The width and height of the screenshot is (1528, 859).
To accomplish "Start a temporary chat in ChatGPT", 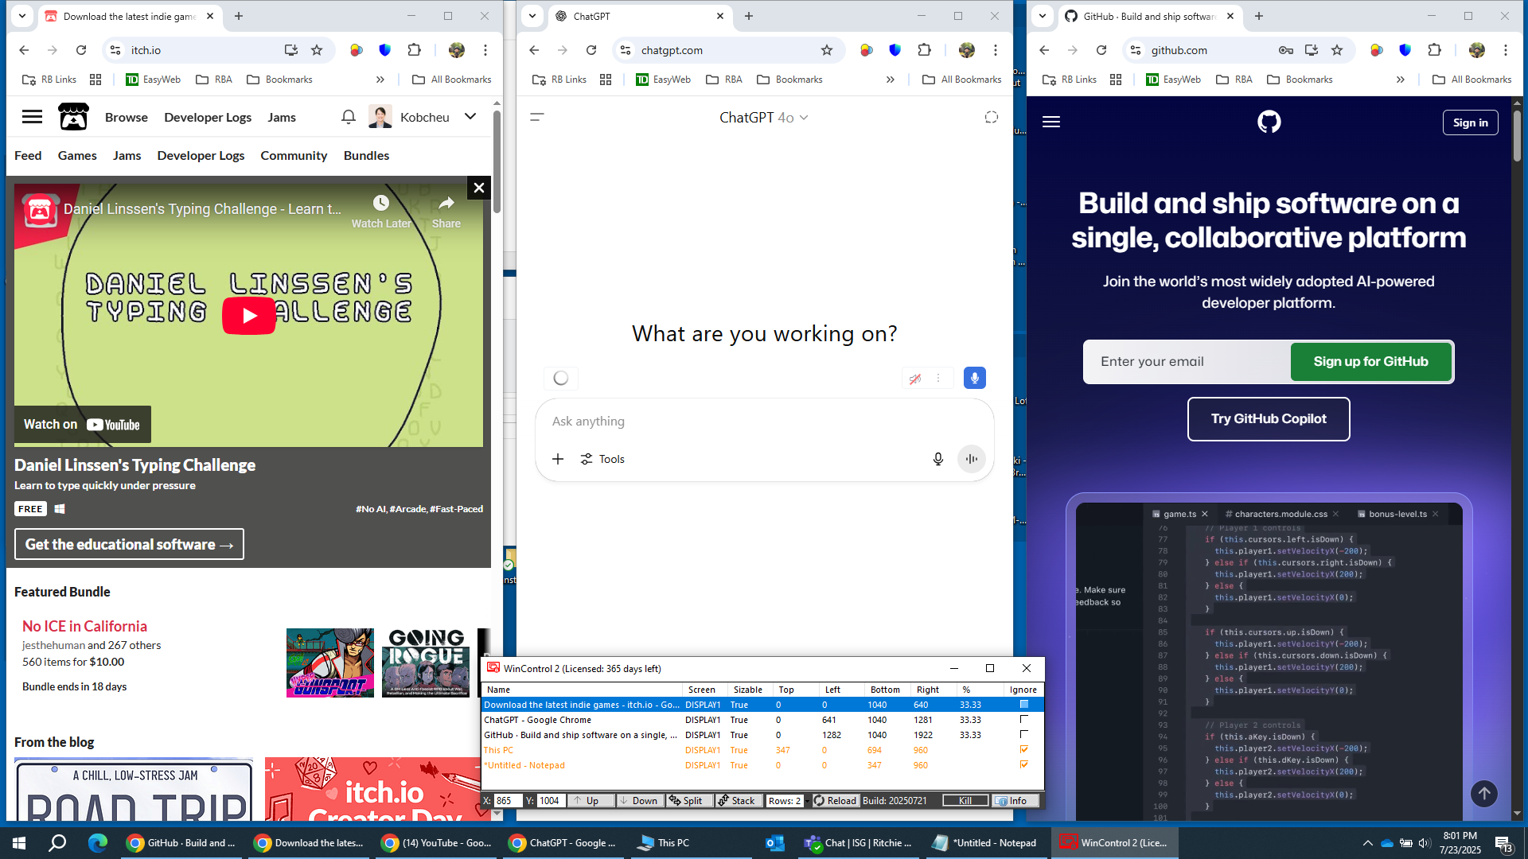I will (x=991, y=117).
